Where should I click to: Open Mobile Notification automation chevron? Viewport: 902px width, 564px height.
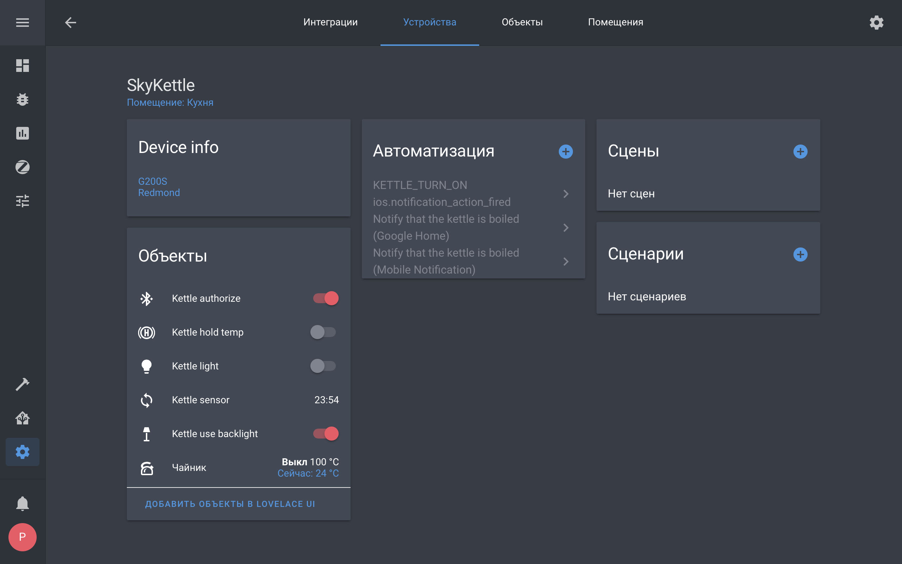tap(566, 262)
